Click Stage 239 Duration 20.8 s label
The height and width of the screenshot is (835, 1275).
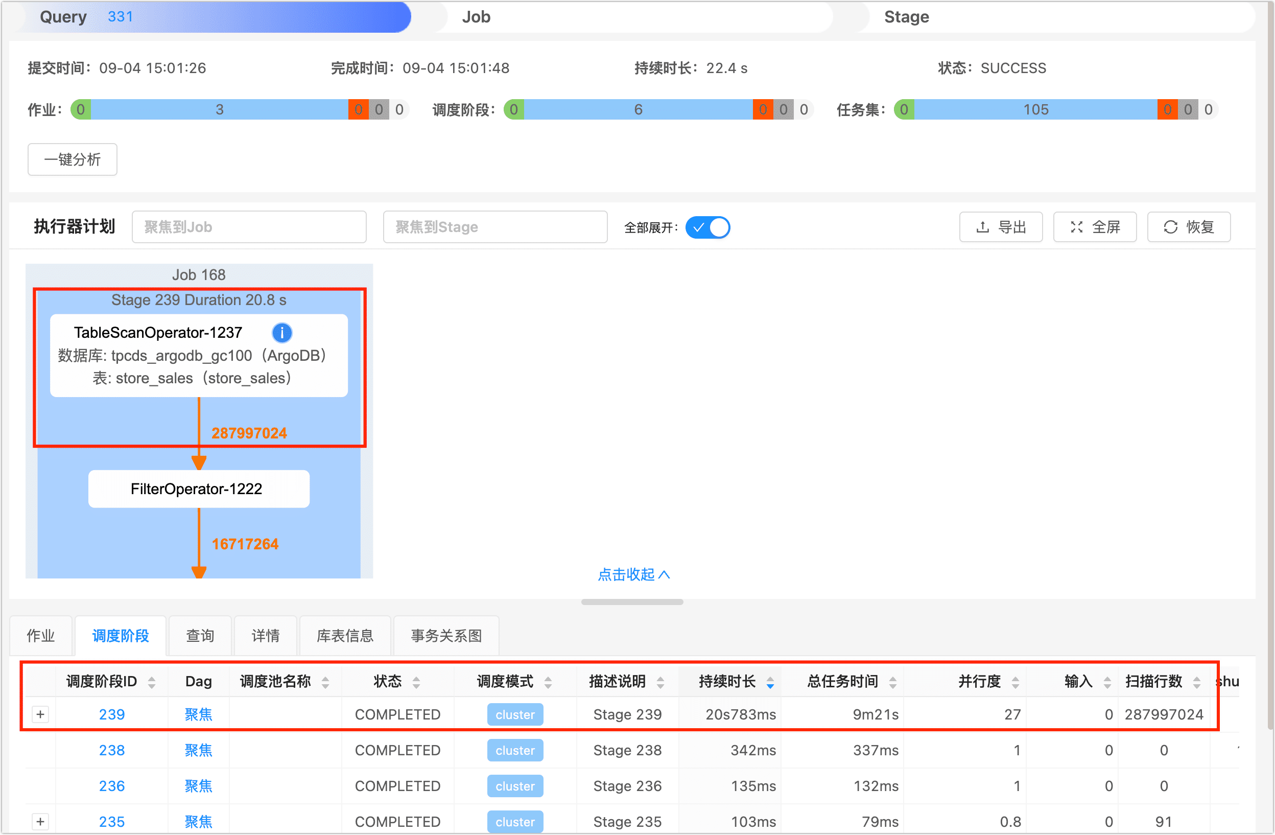(x=199, y=300)
